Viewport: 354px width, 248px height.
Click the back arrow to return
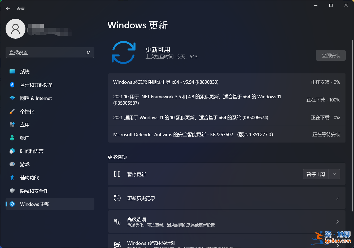point(8,8)
